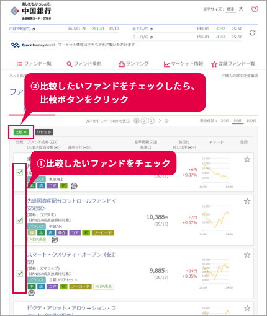Open comment bubble icon for スマート・クオリティ fund
The height and width of the screenshot is (316, 267).
[x=31, y=292]
